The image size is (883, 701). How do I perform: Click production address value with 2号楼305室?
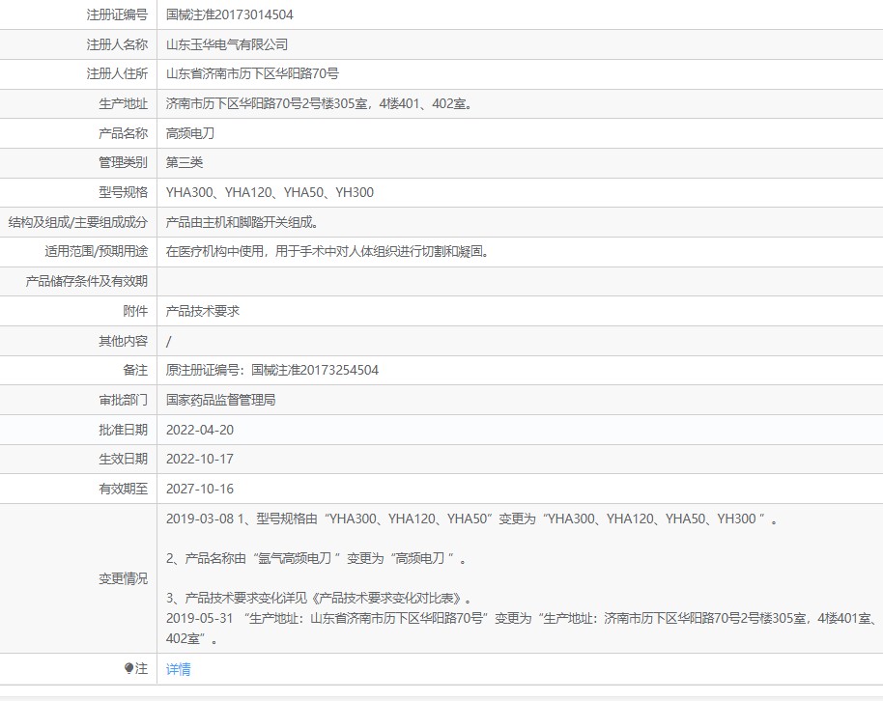pos(320,103)
